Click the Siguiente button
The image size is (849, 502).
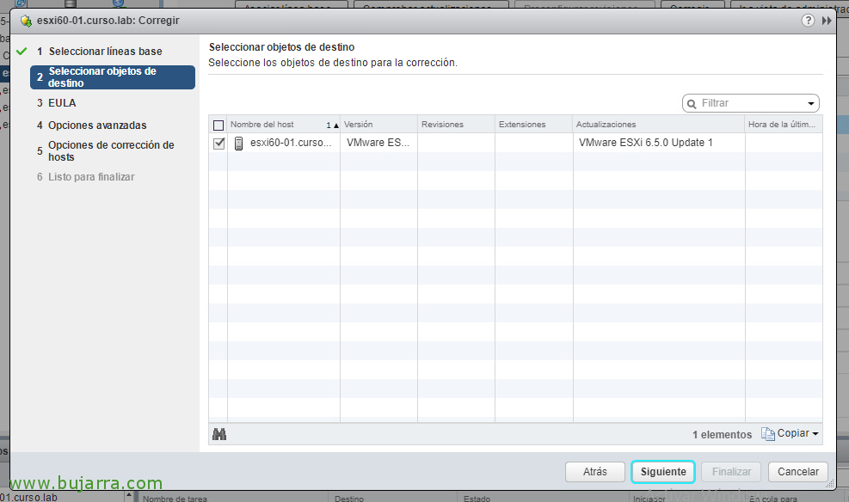[x=663, y=472]
